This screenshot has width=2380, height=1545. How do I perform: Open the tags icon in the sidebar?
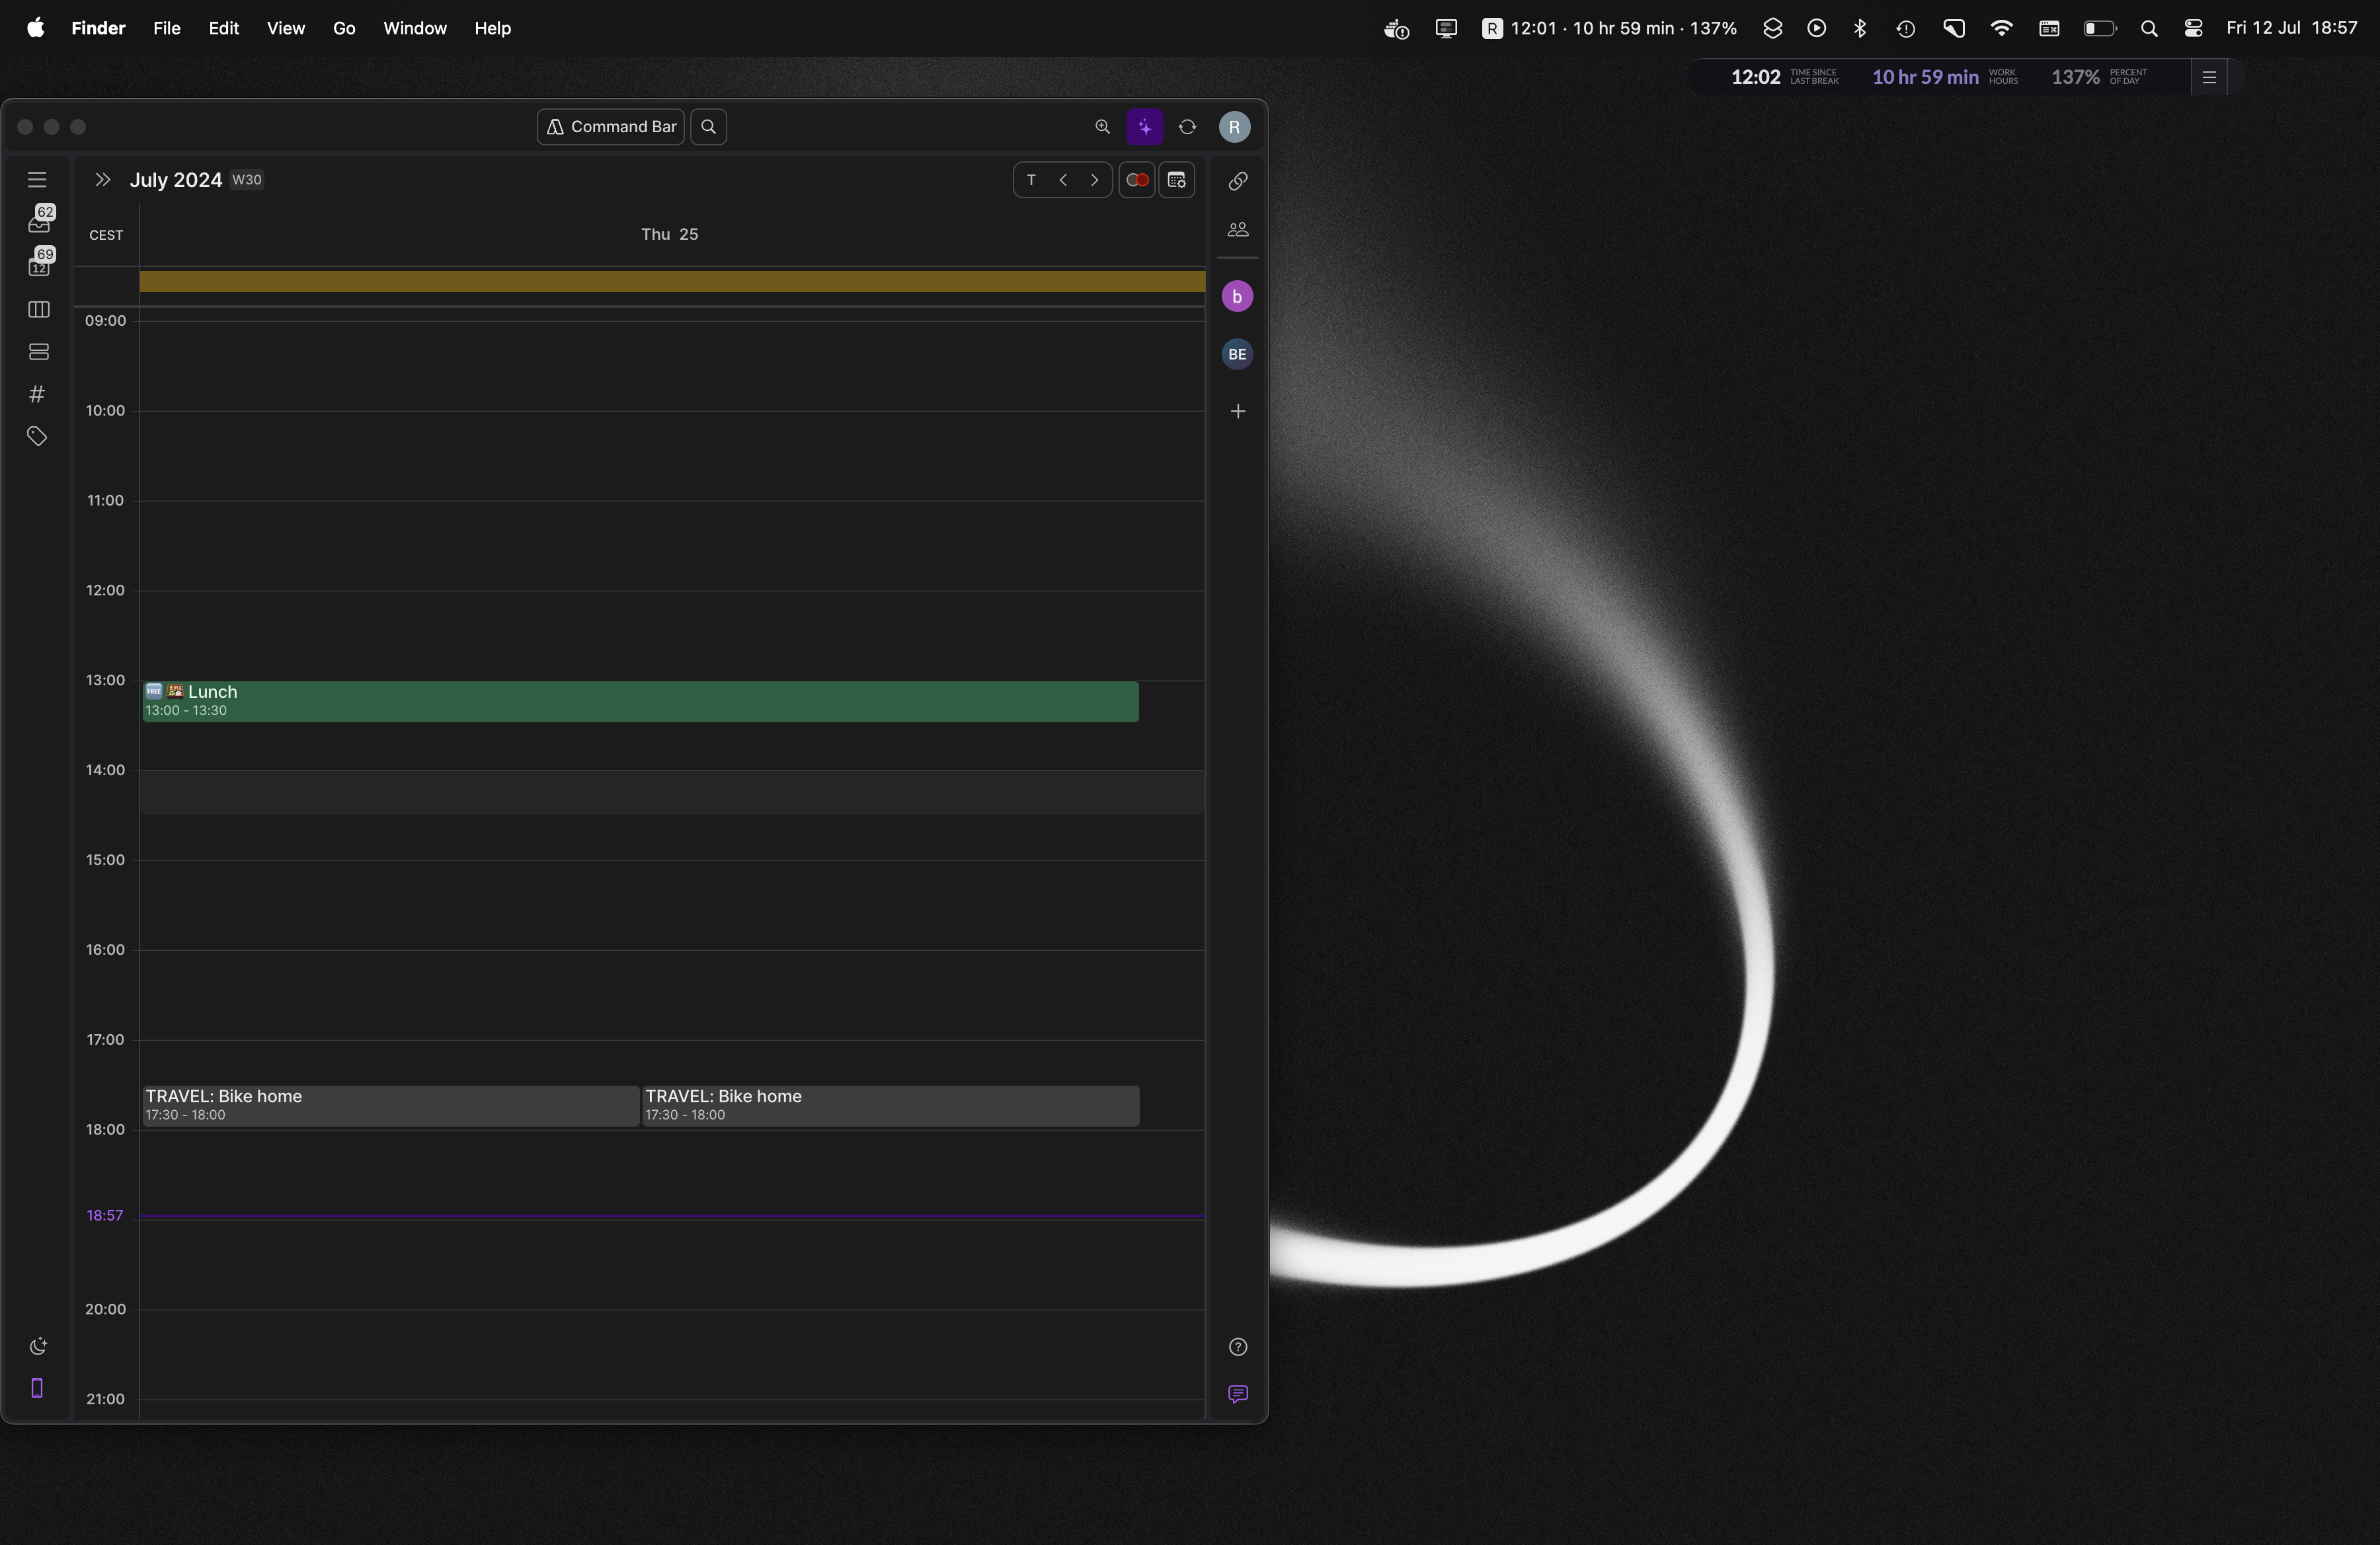click(37, 435)
